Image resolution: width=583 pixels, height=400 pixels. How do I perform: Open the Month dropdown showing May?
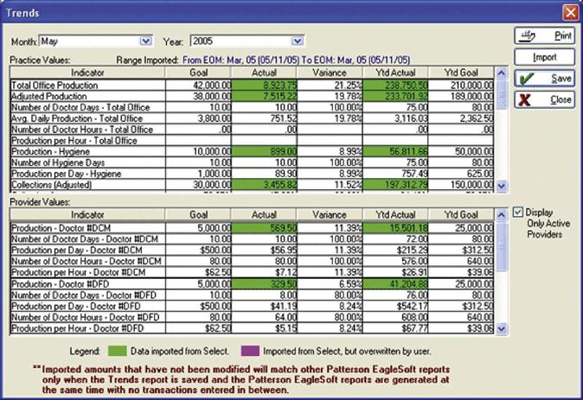coord(145,41)
